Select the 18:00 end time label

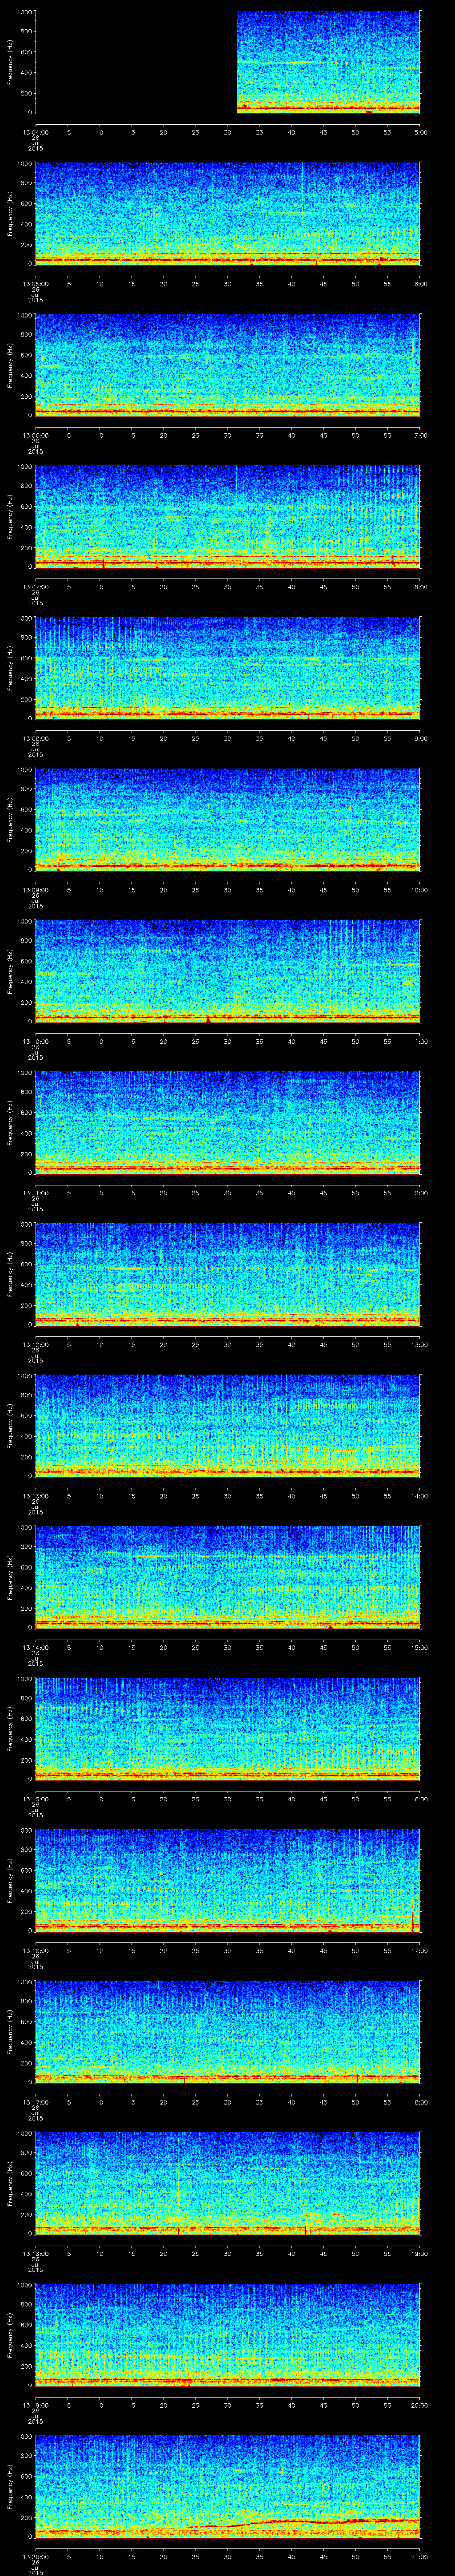pos(419,2102)
